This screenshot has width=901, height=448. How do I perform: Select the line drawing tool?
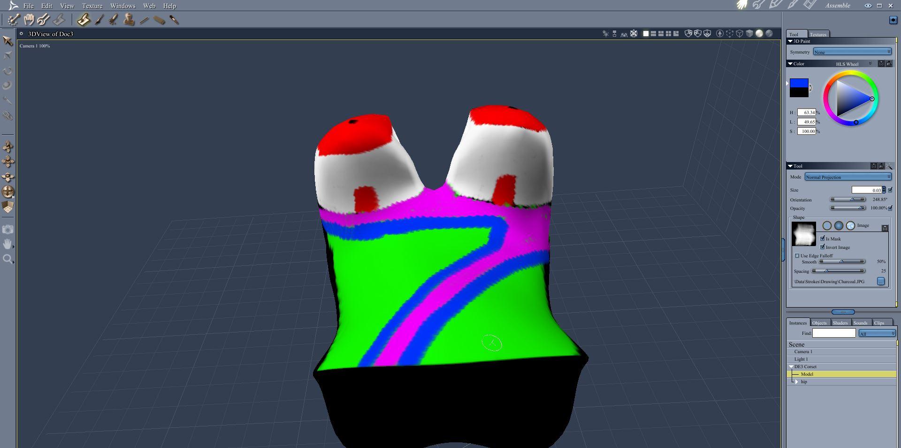144,20
